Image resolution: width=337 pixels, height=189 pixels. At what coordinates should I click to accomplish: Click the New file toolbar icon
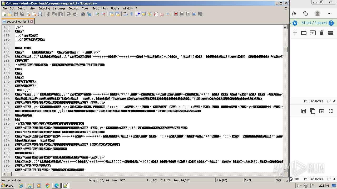click(x=4, y=14)
